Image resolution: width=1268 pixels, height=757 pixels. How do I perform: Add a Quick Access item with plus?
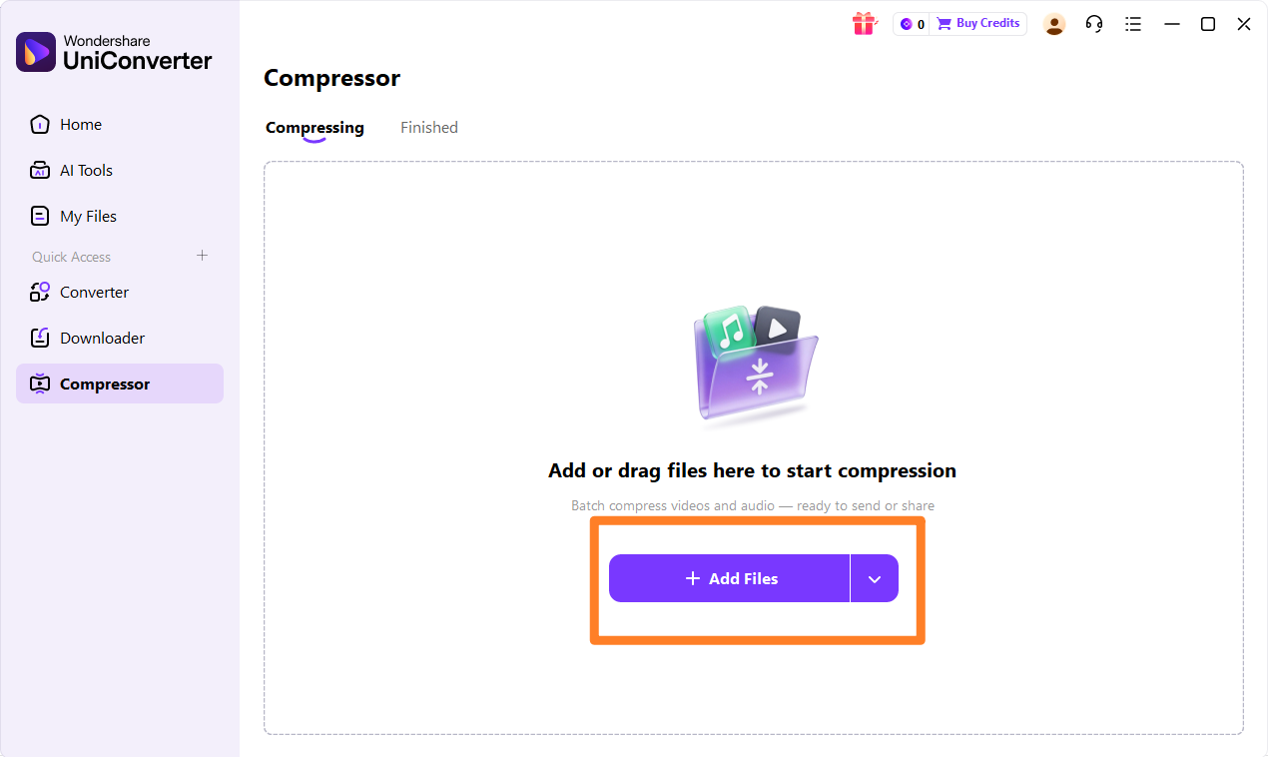[202, 256]
